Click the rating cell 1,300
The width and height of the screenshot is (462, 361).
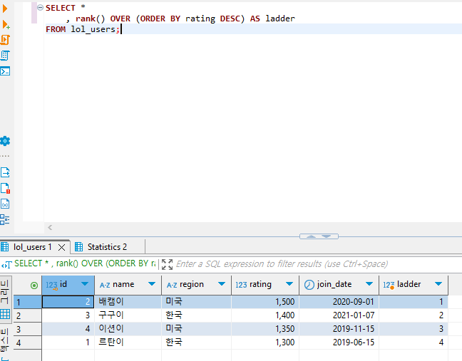265,342
